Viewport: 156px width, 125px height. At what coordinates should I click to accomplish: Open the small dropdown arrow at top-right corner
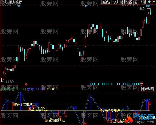tap(154, 2)
